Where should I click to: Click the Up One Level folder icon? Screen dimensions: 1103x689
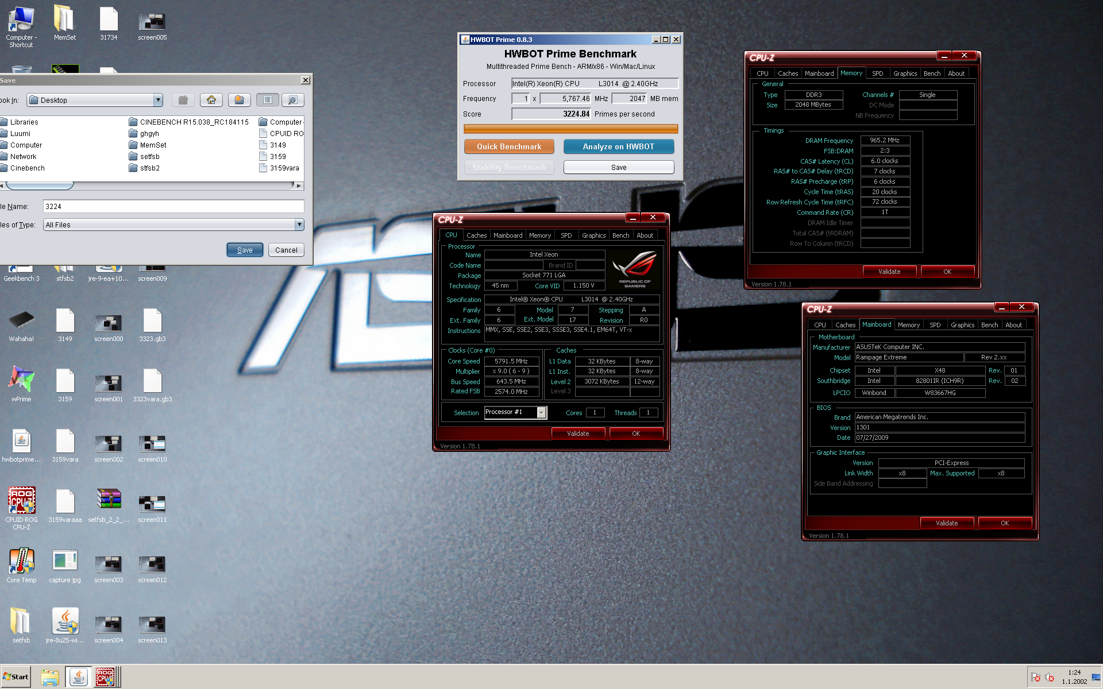(183, 100)
